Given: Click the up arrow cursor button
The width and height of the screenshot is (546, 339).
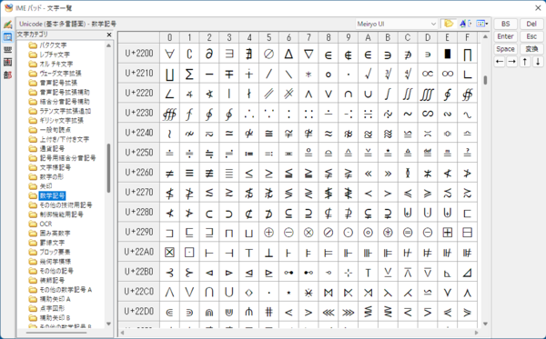Looking at the screenshot, I should (525, 62).
